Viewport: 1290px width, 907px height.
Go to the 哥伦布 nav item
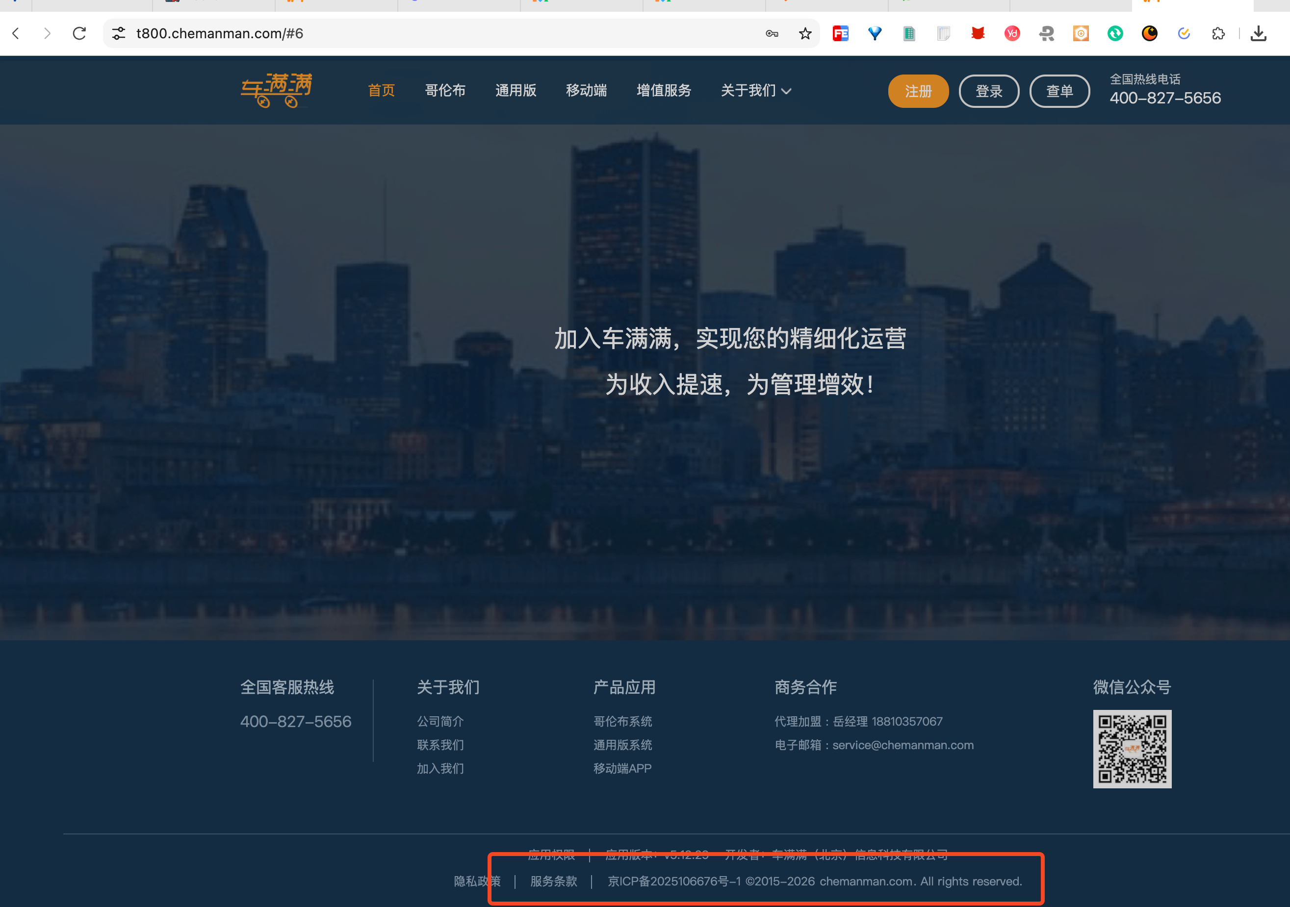pyautogui.click(x=445, y=90)
